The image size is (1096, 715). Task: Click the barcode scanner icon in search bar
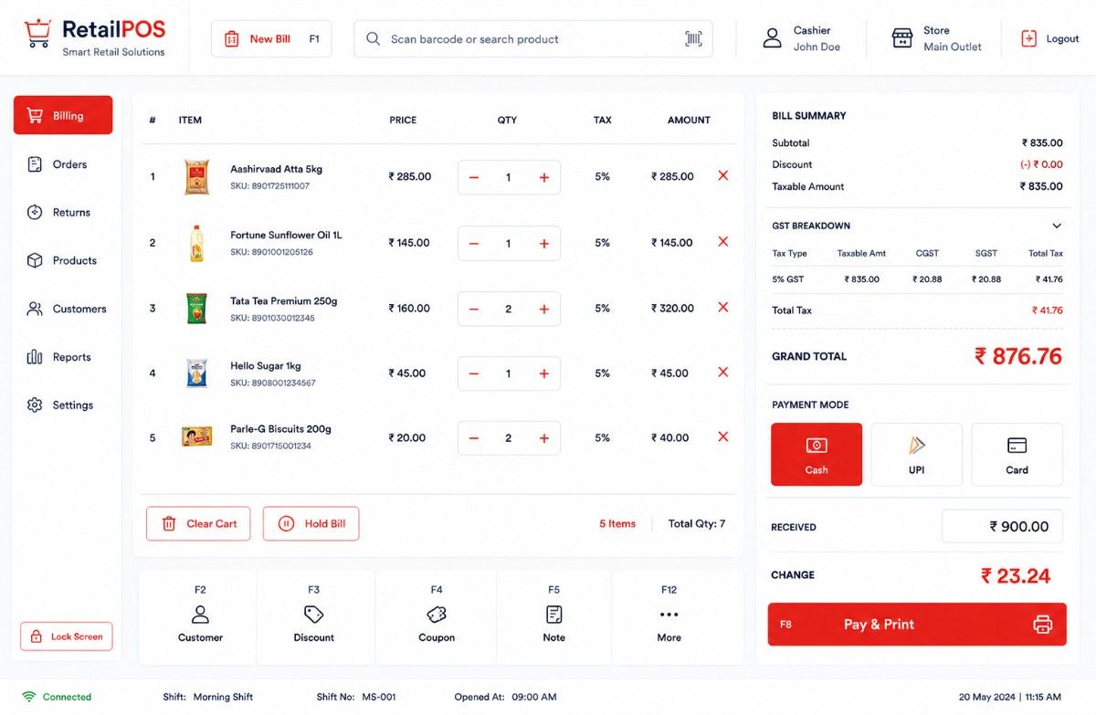pos(694,39)
